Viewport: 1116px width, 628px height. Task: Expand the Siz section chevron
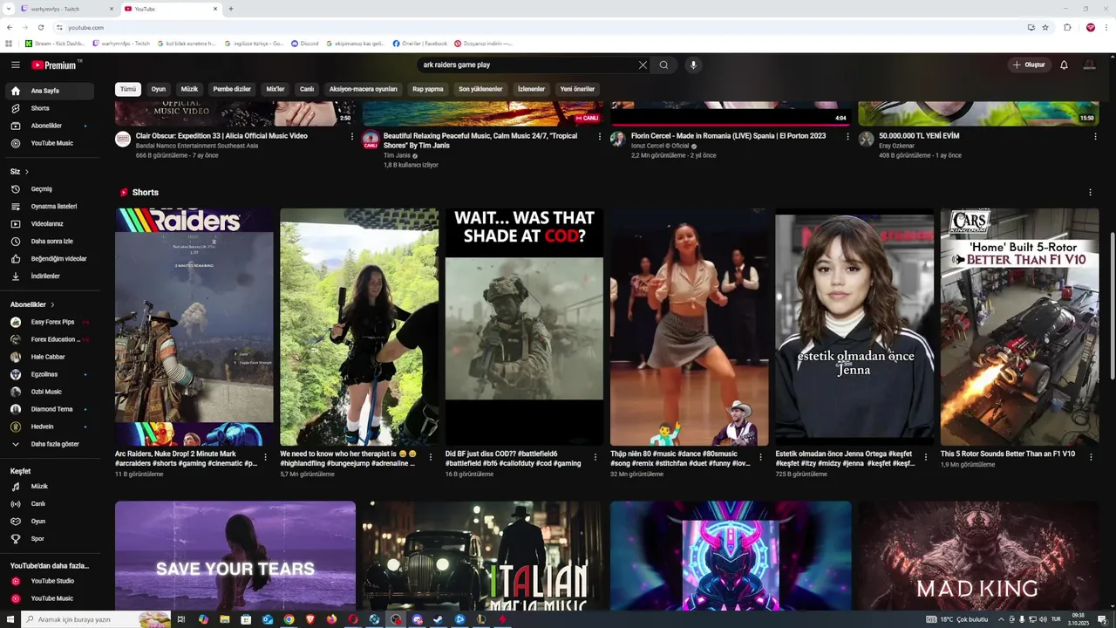pyautogui.click(x=26, y=172)
